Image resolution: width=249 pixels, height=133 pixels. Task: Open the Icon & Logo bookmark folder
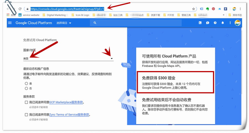(81, 15)
